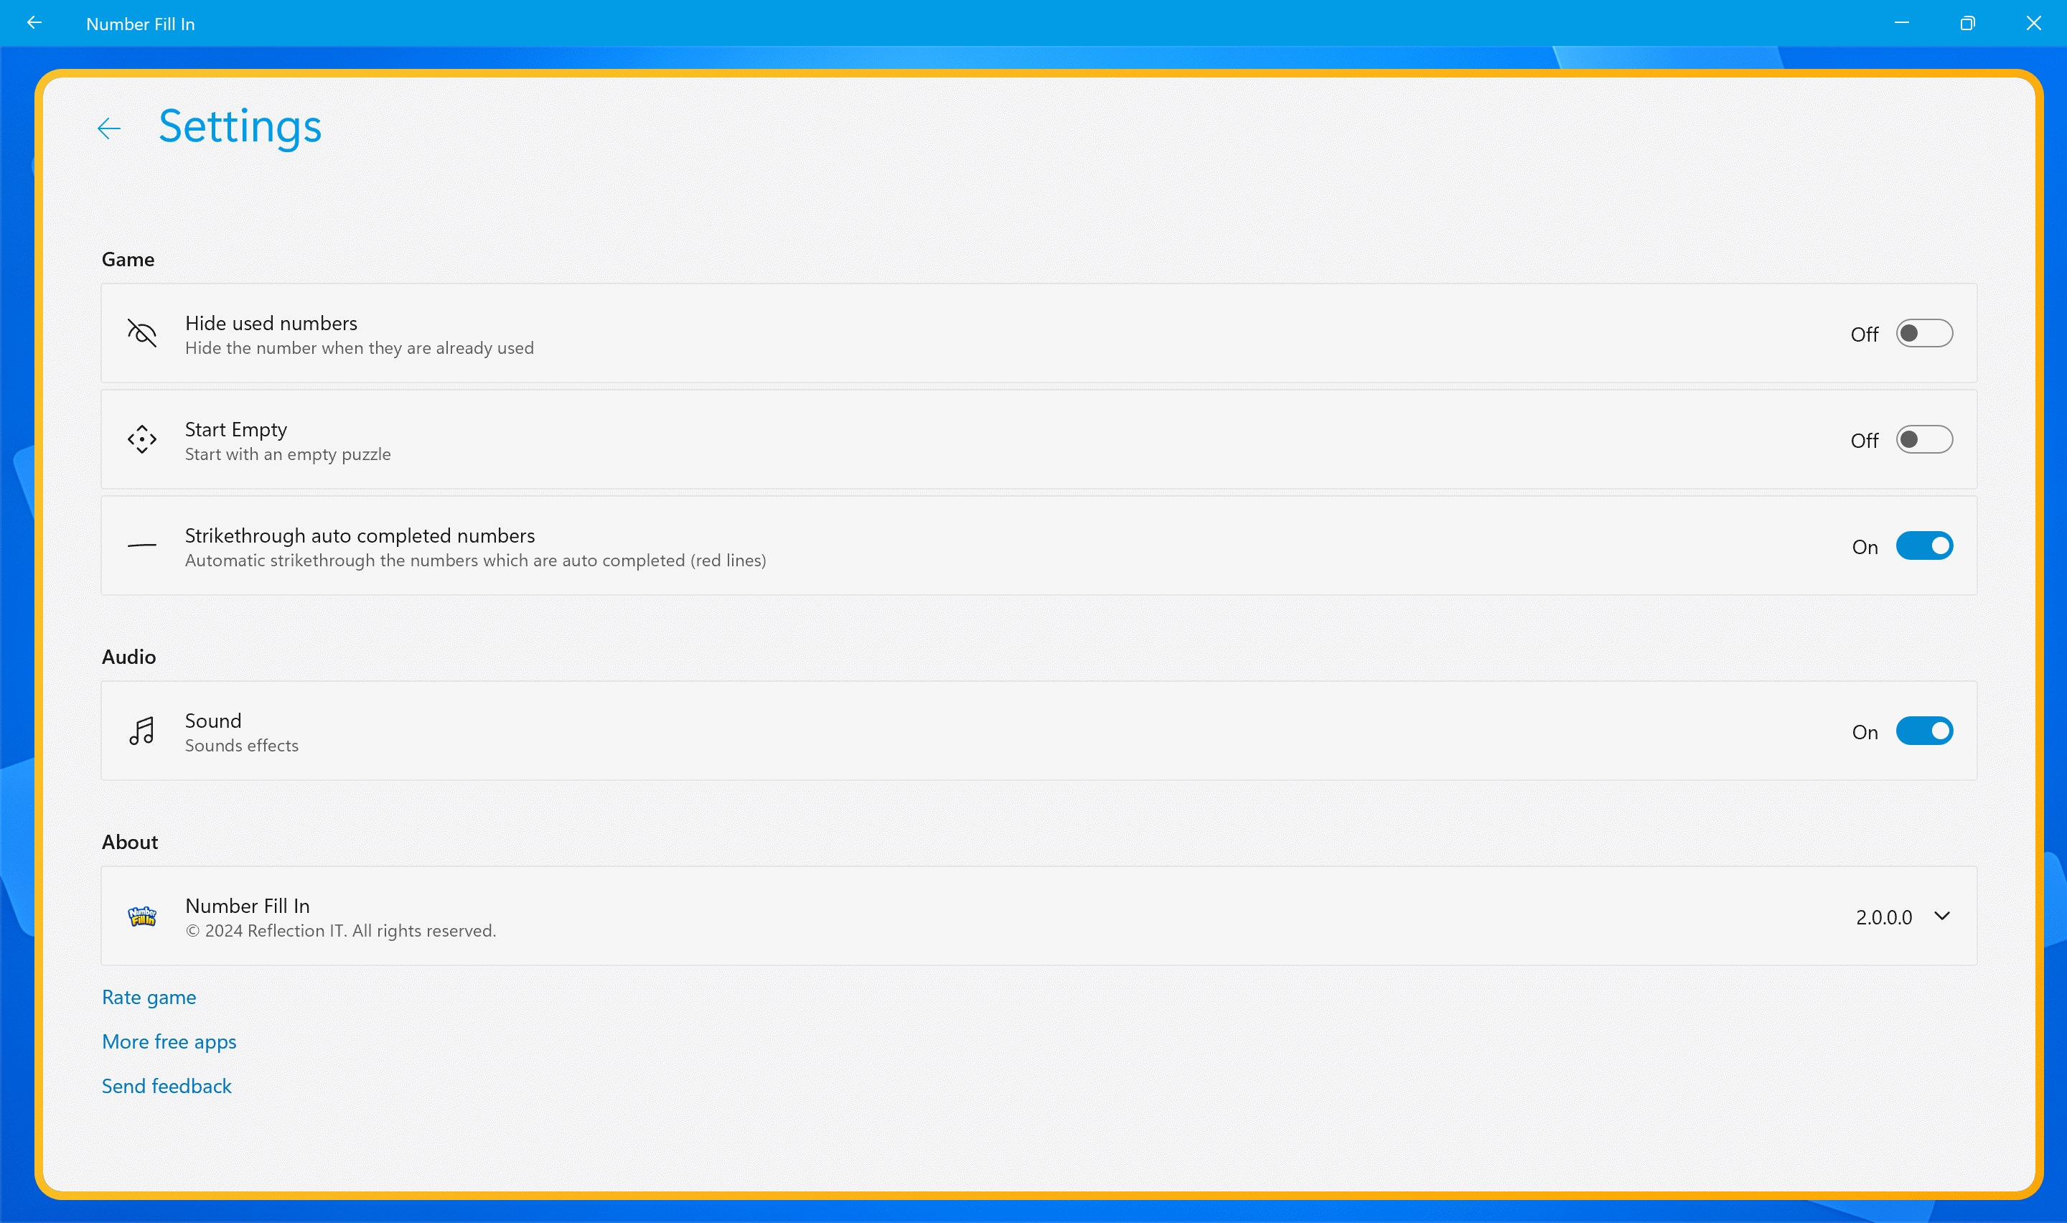Click the Settings page heading
This screenshot has width=2067, height=1223.
click(240, 127)
